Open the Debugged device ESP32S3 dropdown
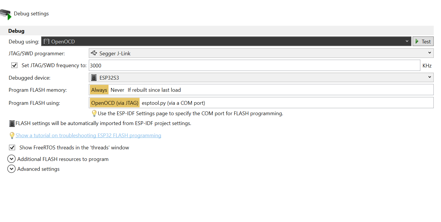The width and height of the screenshot is (441, 222). coord(261,78)
